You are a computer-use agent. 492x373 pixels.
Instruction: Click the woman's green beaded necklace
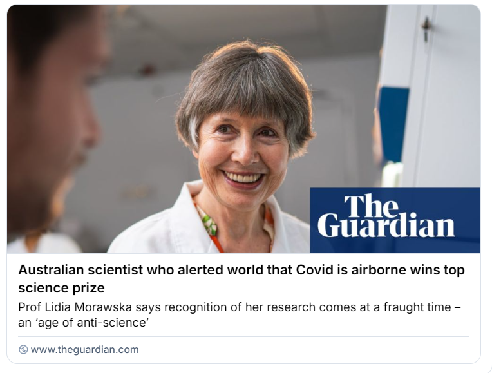208,224
